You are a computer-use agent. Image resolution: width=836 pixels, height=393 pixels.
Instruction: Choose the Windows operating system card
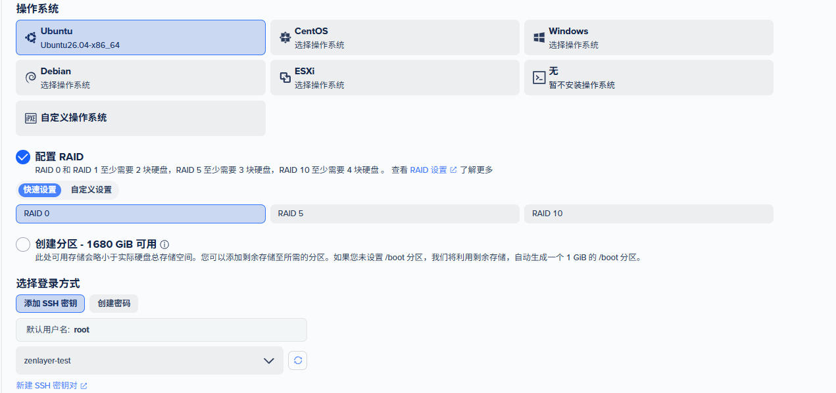tap(649, 37)
